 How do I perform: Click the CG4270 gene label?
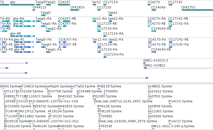(x=154, y=2)
